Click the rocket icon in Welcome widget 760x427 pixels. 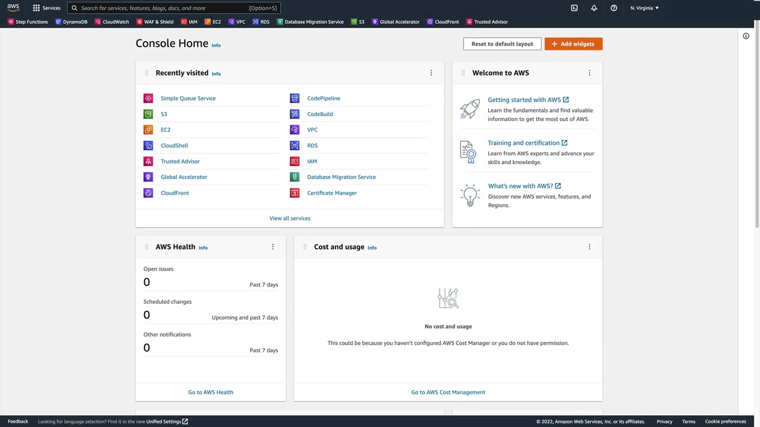coord(470,109)
